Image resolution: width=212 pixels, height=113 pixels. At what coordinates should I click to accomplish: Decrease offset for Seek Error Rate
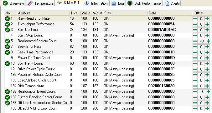[195, 47]
